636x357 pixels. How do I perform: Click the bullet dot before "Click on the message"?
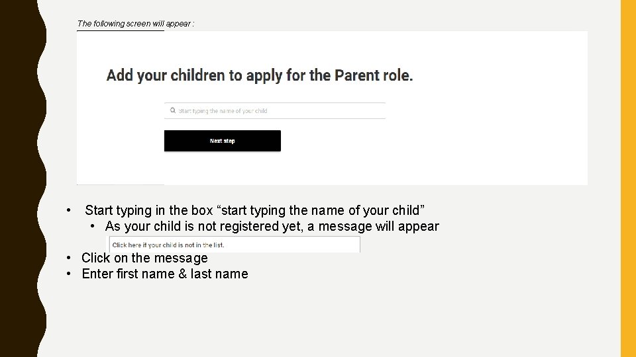coord(69,258)
